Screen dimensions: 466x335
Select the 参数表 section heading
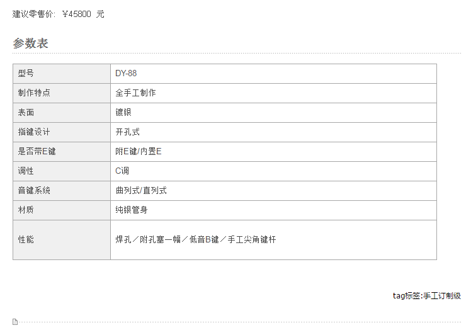click(30, 43)
